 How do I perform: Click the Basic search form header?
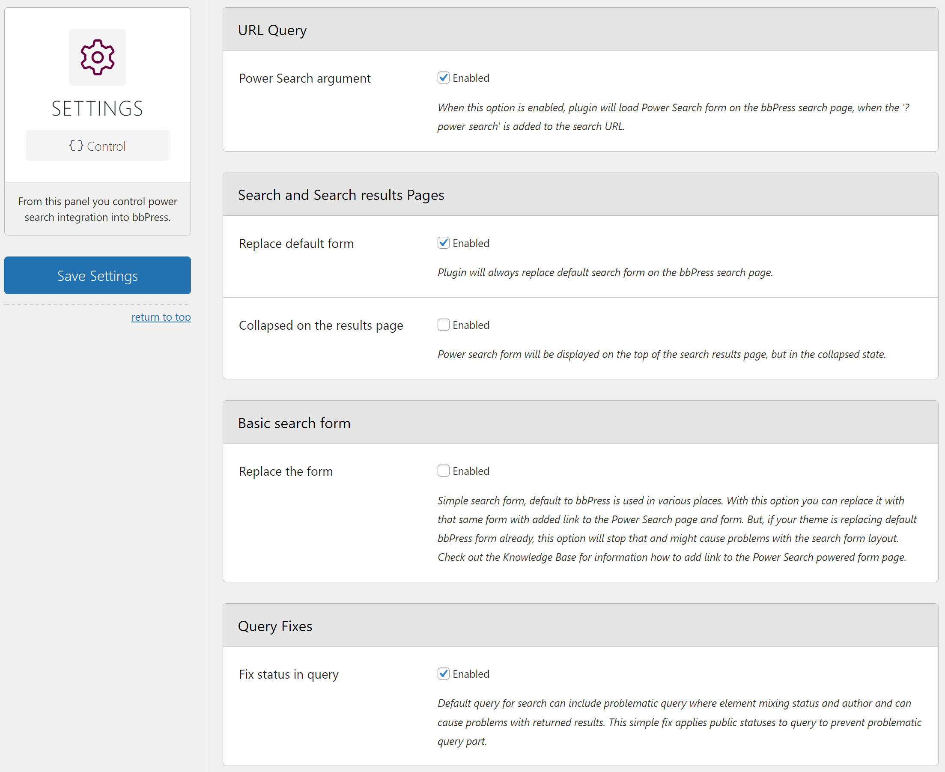[294, 423]
